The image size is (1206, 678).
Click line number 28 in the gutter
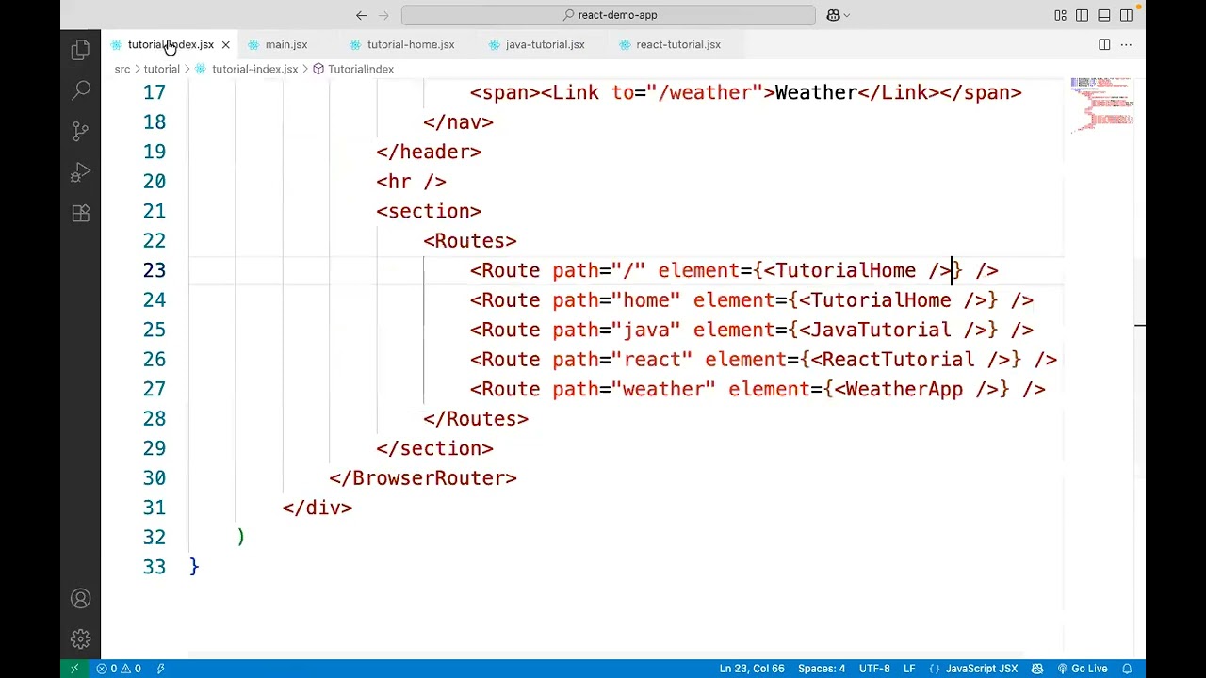tap(155, 418)
